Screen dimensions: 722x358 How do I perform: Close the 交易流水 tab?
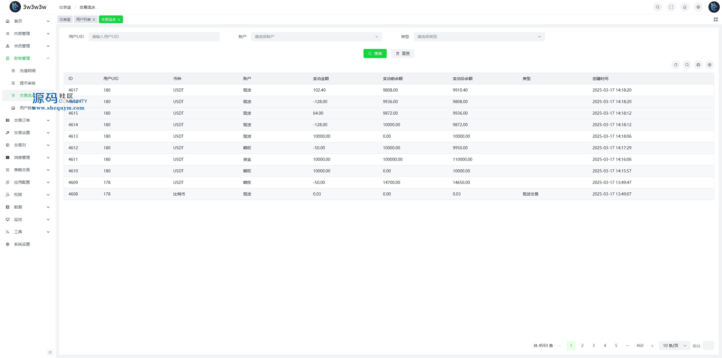coord(119,19)
